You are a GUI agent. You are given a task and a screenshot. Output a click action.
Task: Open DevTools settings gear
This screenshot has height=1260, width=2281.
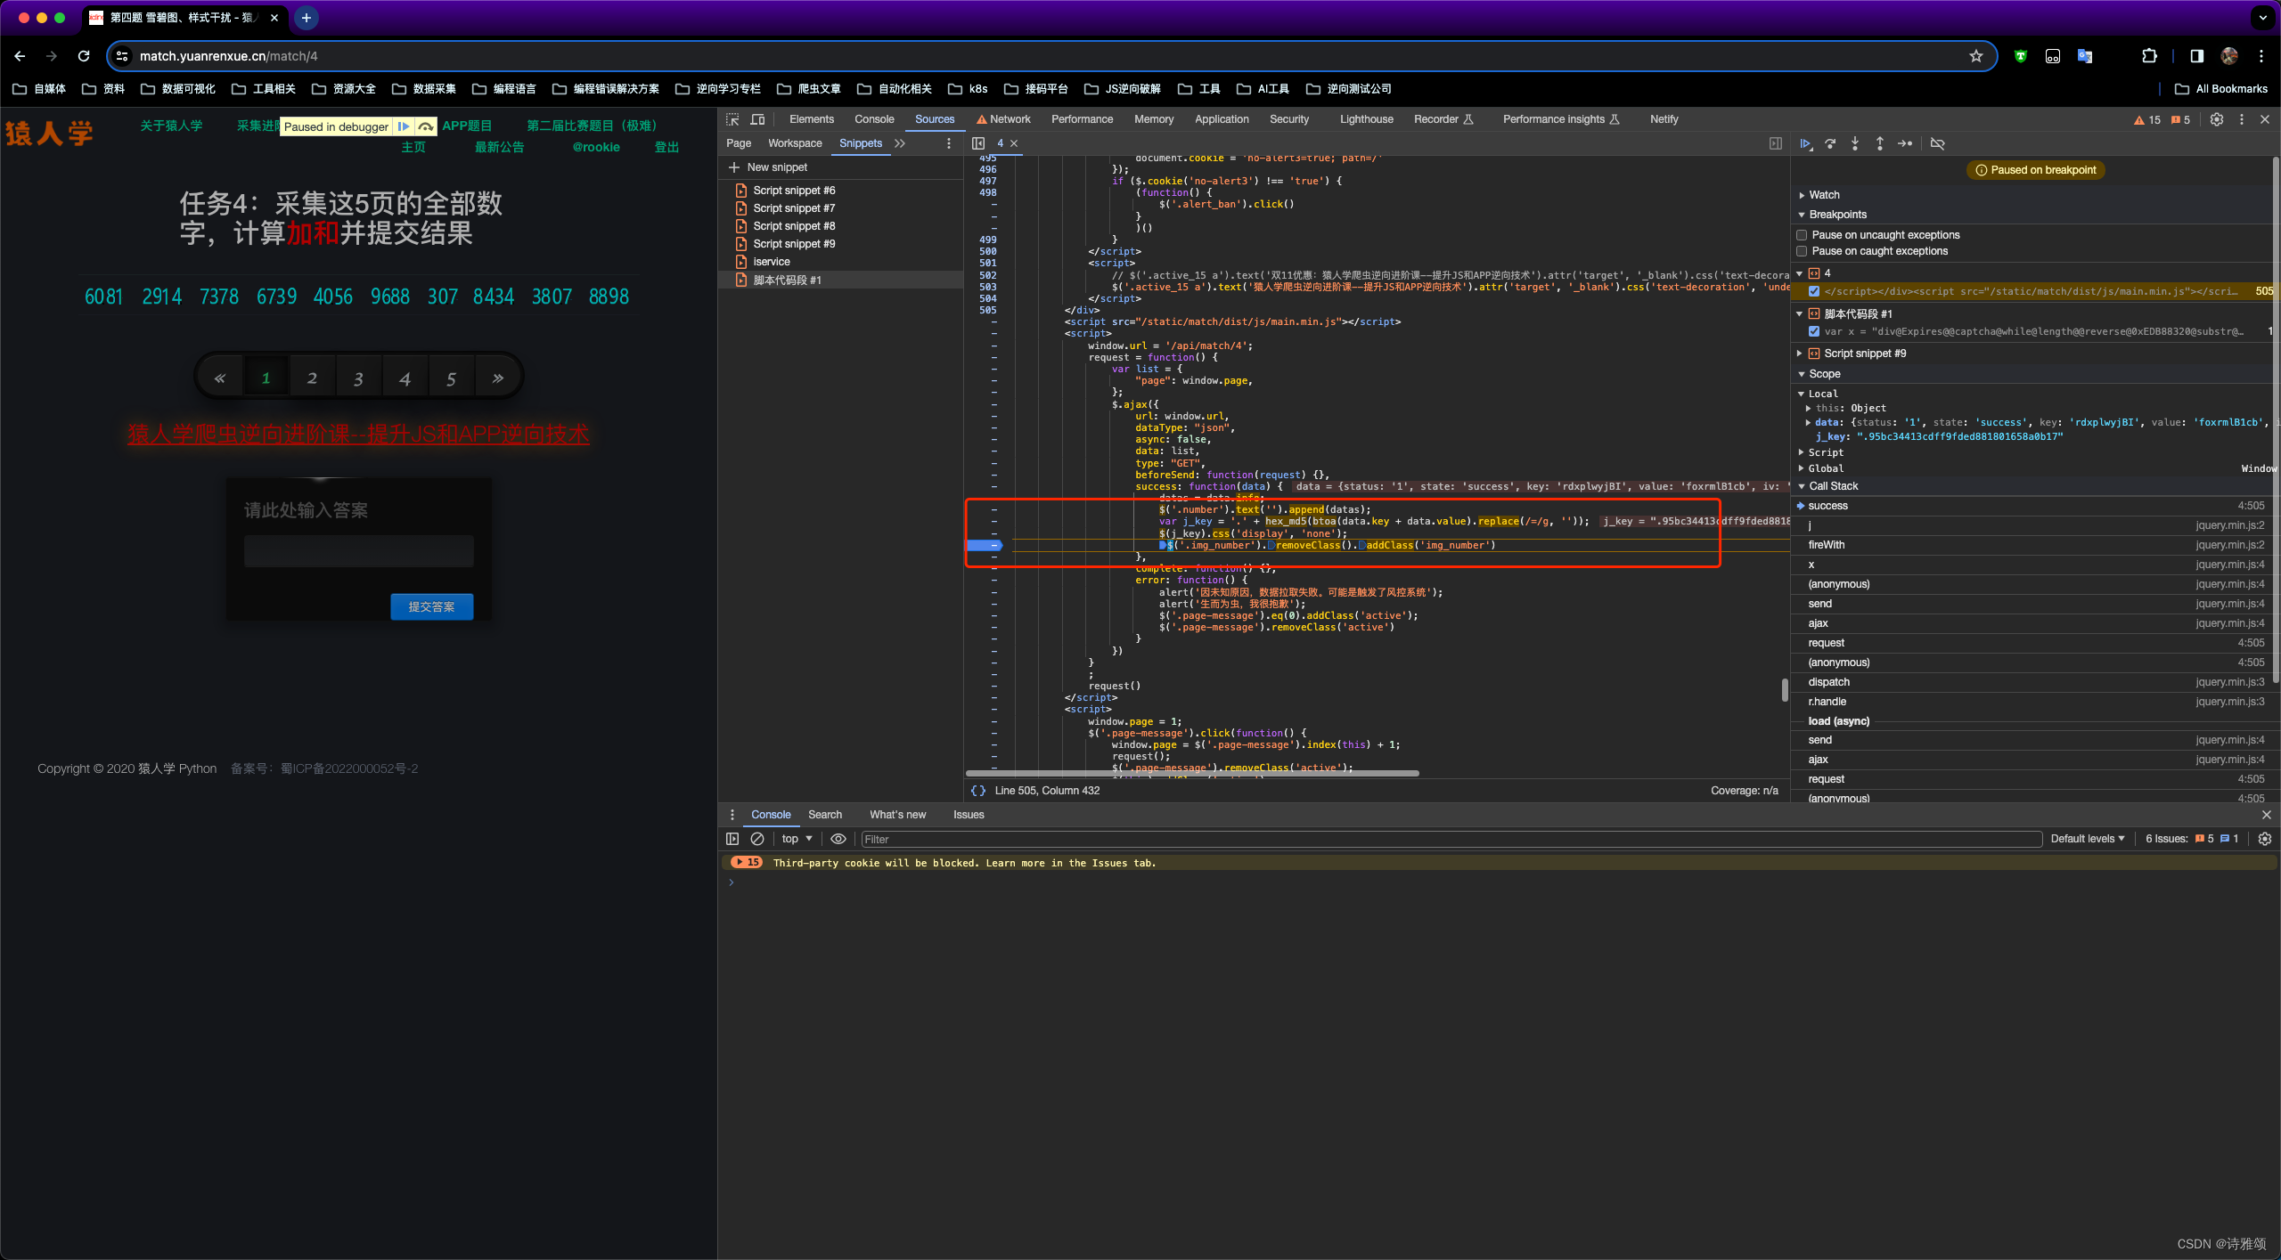click(x=2217, y=119)
